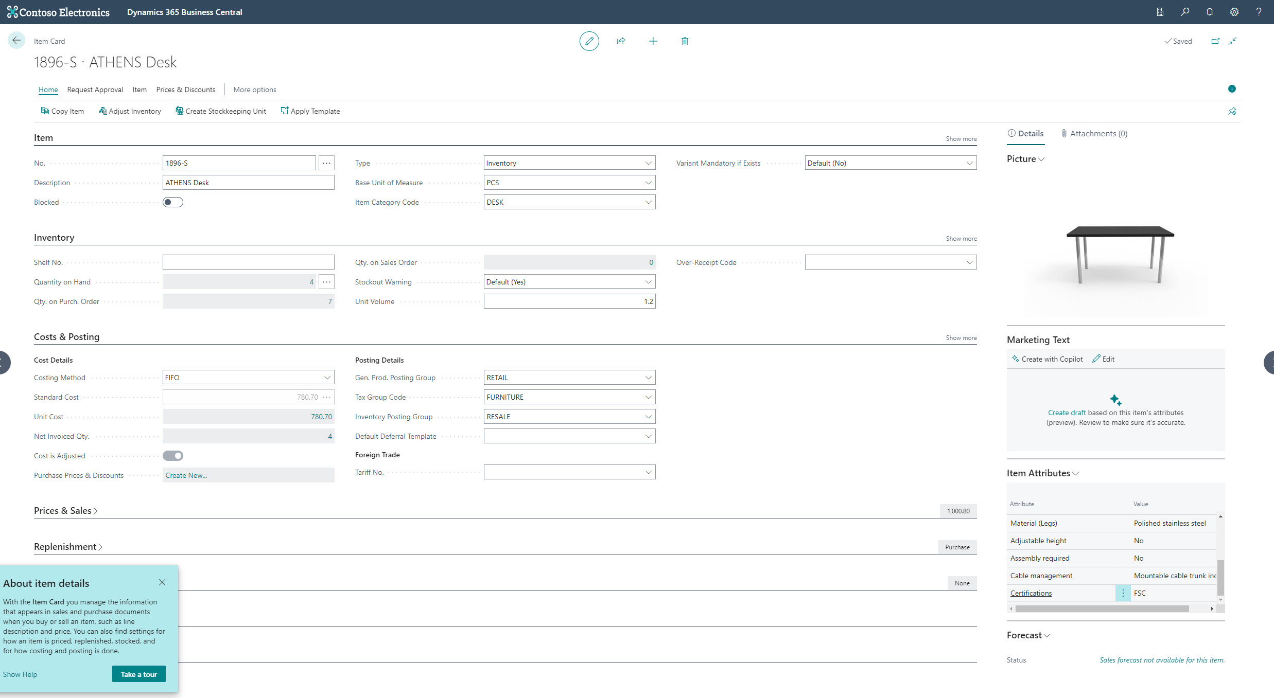The height and width of the screenshot is (698, 1274).
Task: Open the document report icon in header
Action: [1160, 12]
